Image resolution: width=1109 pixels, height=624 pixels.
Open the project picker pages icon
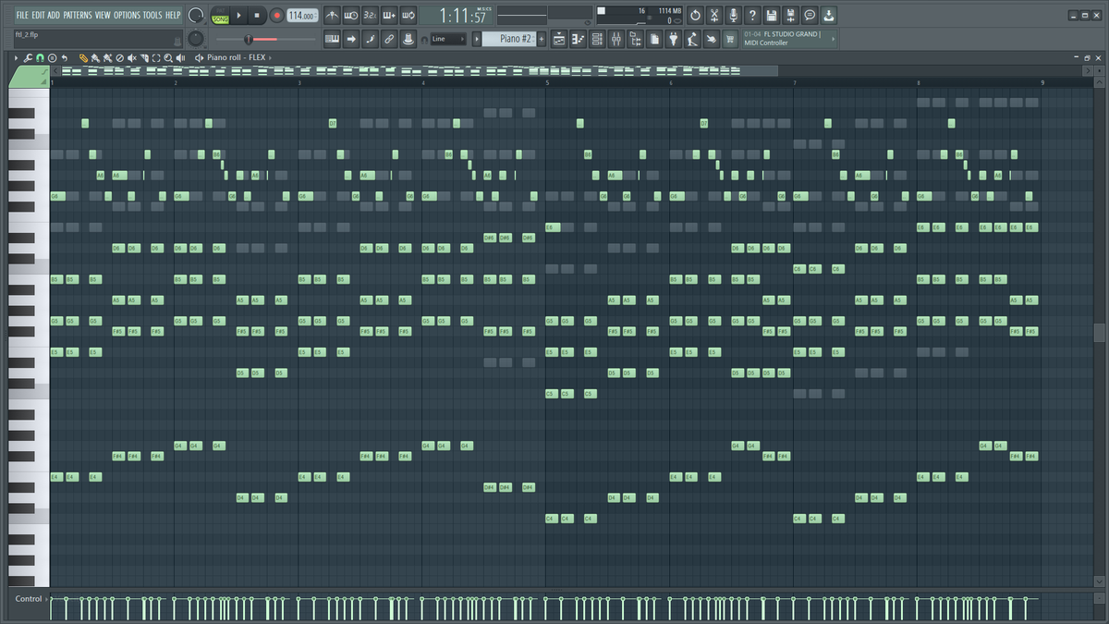click(x=654, y=39)
